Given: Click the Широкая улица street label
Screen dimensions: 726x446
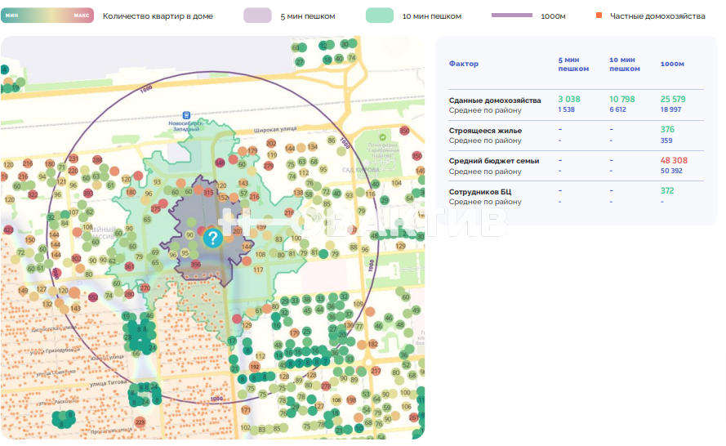Looking at the screenshot, I should (x=275, y=129).
